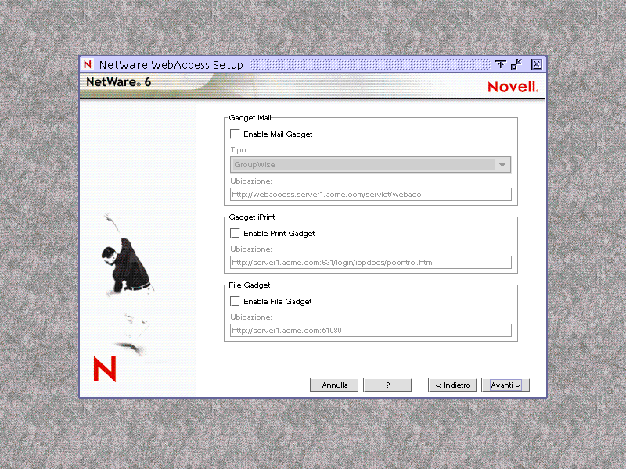Click the Annulla button
The width and height of the screenshot is (626, 469).
coord(334,385)
